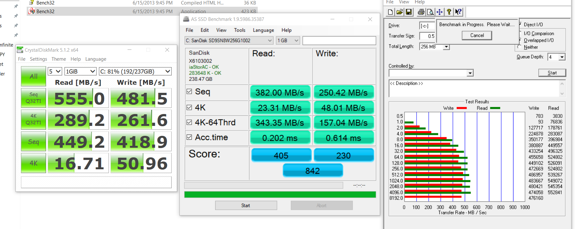Toggle the 4K checkbox in AS SSD
575x229 pixels.
click(189, 108)
